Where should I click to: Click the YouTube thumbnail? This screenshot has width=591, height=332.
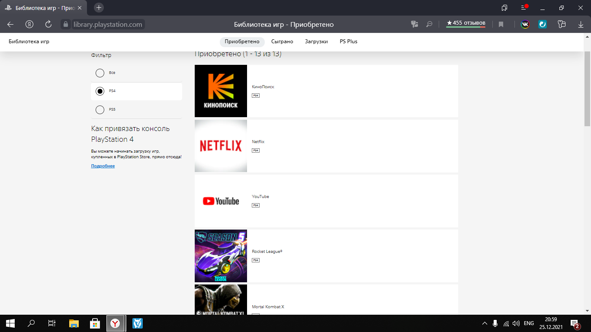(x=221, y=201)
